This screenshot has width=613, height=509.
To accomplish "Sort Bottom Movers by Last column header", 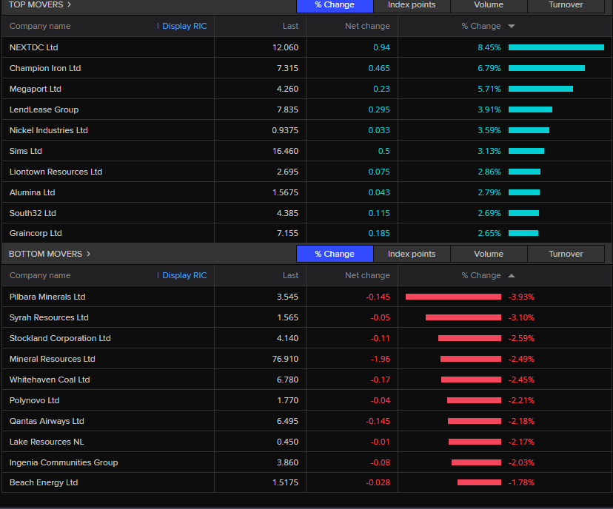I will (x=290, y=275).
